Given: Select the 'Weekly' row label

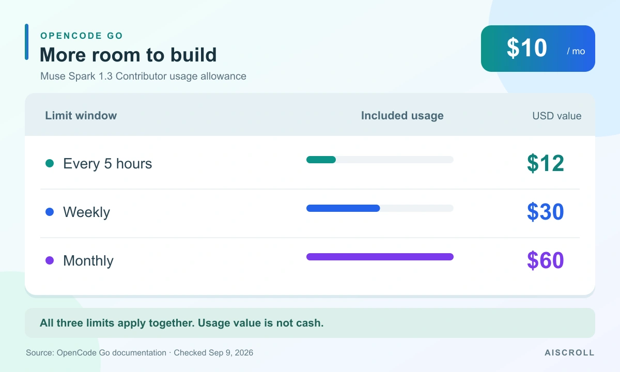Looking at the screenshot, I should [86, 212].
